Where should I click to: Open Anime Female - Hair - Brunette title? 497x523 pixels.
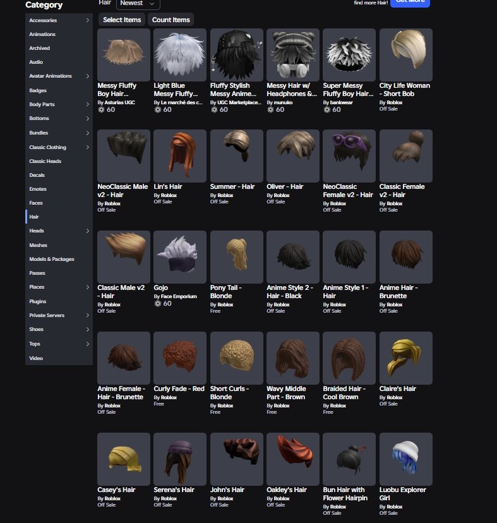pyautogui.click(x=121, y=393)
